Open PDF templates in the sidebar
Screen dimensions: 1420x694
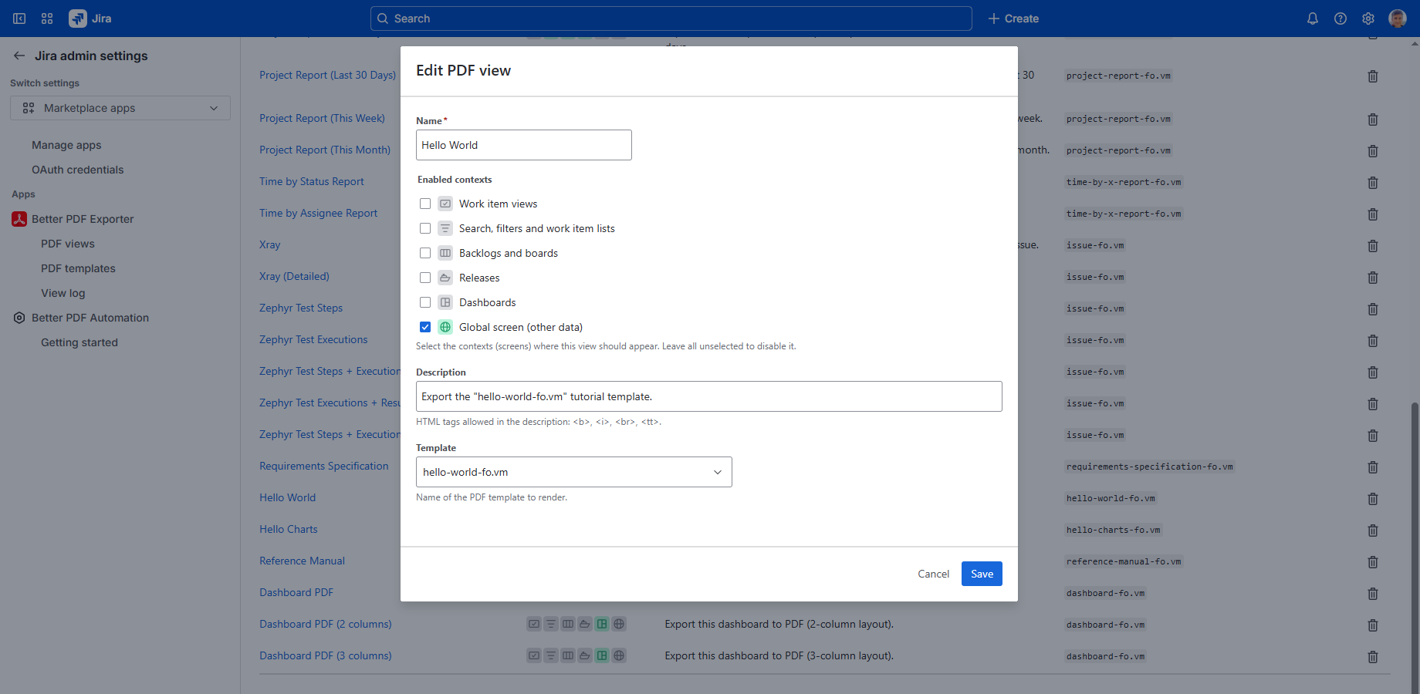[x=78, y=268]
